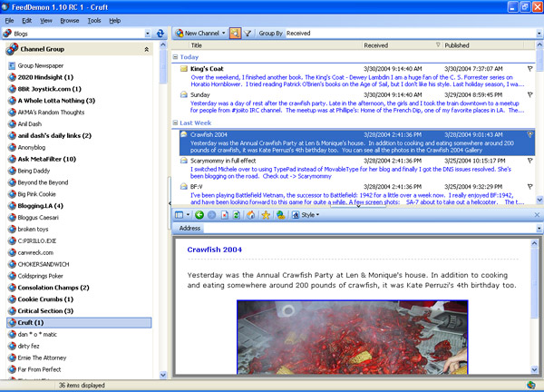Viewport: 544px width, 392px height.
Task: Collapse the Today group
Action: click(175, 56)
